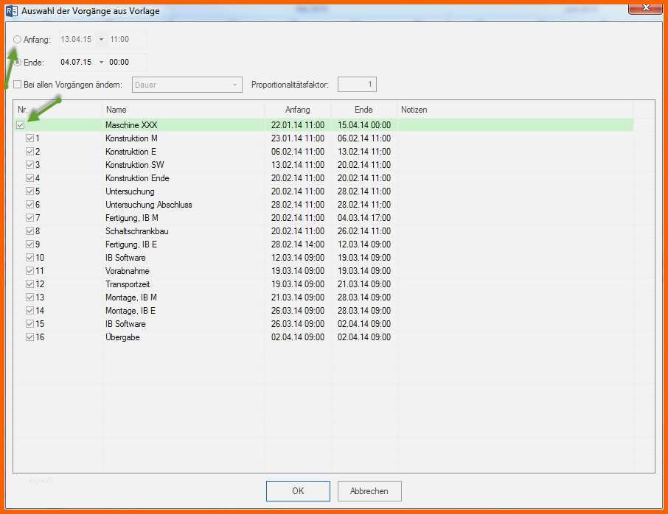This screenshot has height=514, width=668.
Task: Click the Ende column header
Action: [363, 110]
